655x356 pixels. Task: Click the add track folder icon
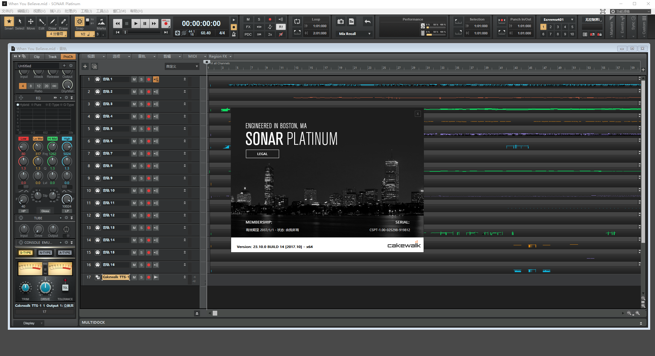[94, 66]
